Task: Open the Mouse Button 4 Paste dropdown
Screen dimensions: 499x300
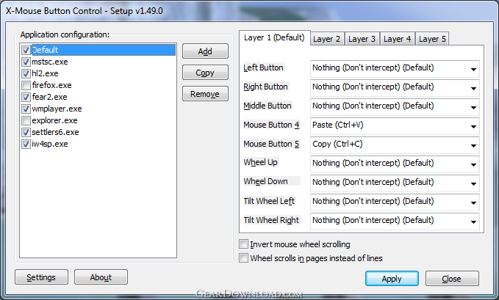Action: [x=395, y=126]
